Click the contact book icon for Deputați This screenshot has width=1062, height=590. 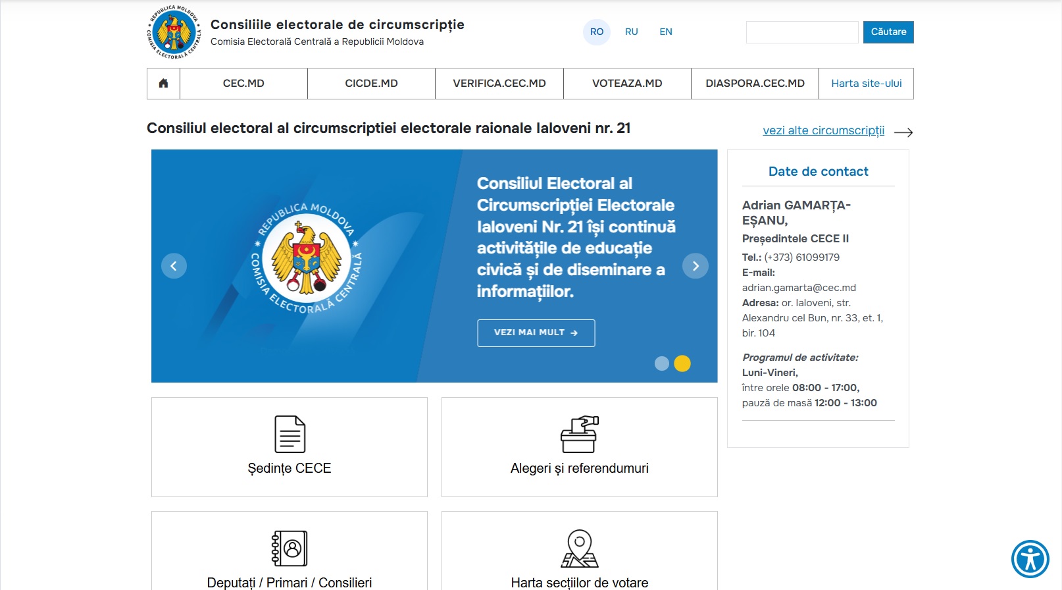point(290,548)
